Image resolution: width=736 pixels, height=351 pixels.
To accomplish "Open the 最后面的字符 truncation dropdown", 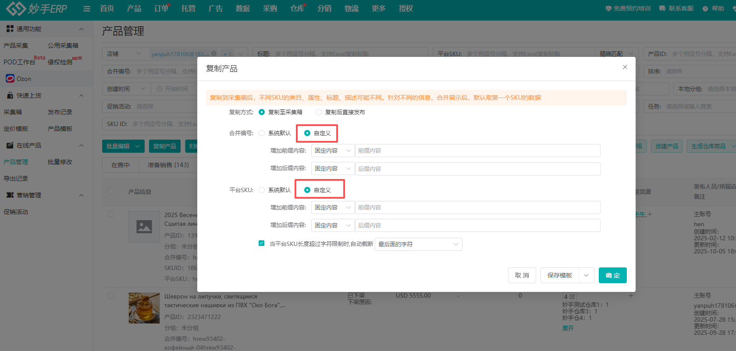I will point(418,244).
